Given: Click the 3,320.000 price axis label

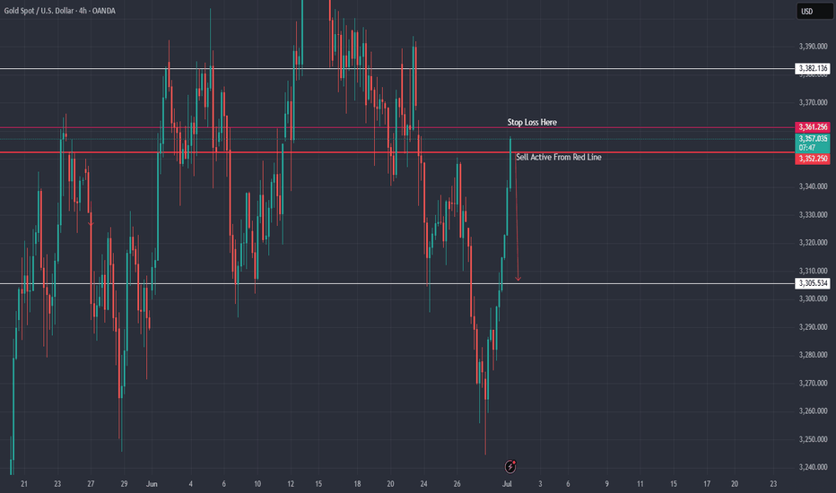Looking at the screenshot, I should (x=813, y=243).
